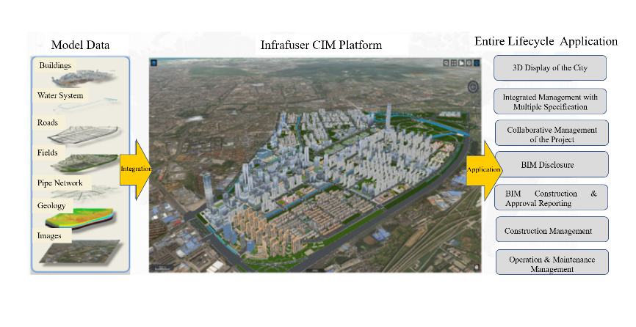
Task: Select the Fields green terrain thumbnail
Action: point(86,162)
